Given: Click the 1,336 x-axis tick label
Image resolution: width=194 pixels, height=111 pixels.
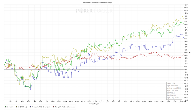Looking at the screenshot, I should pyautogui.click(x=59, y=102).
